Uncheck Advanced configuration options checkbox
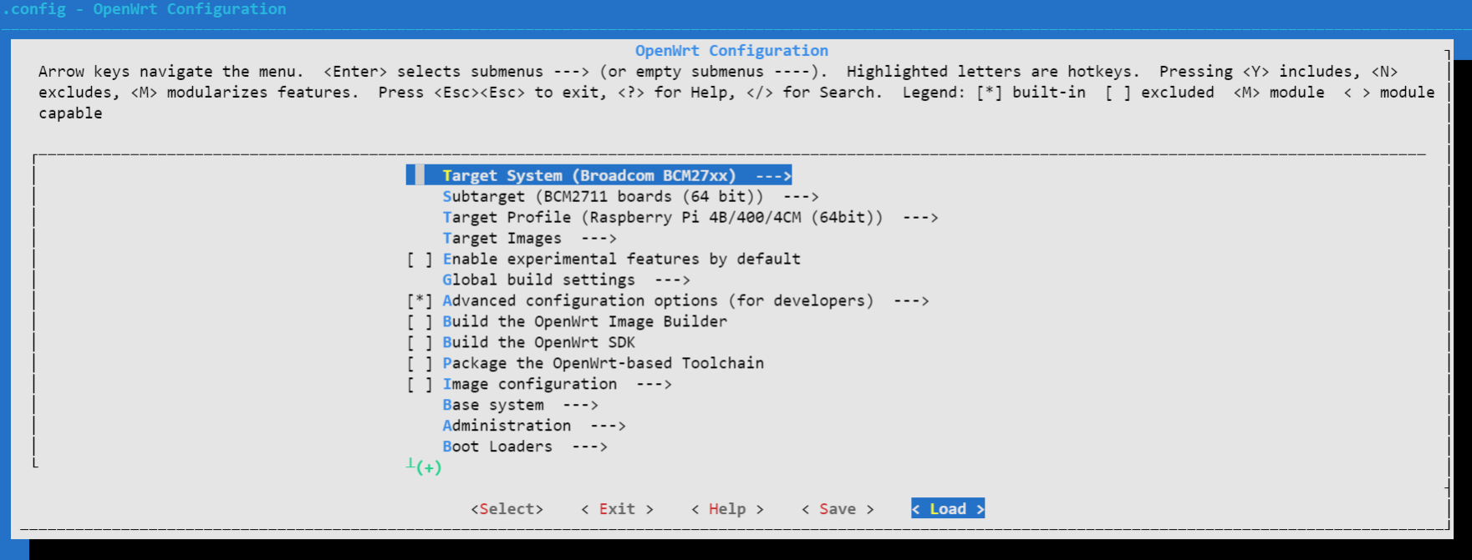Image resolution: width=1472 pixels, height=560 pixels. 420,301
